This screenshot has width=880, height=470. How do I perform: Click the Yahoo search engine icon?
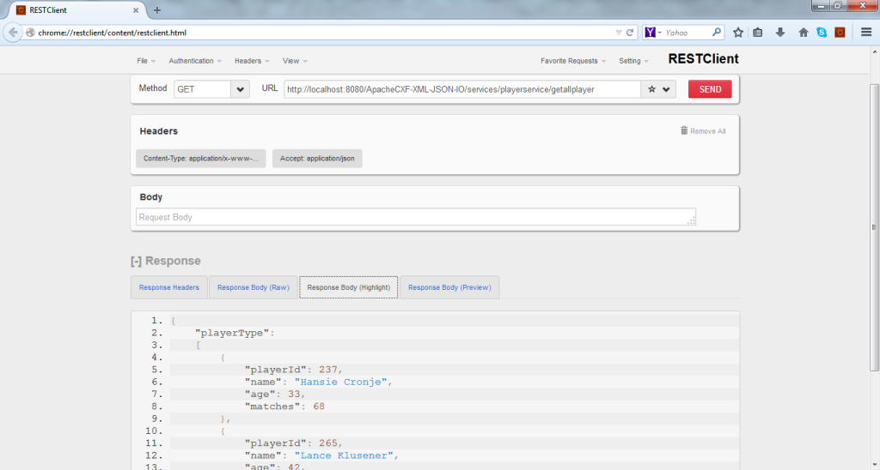650,33
